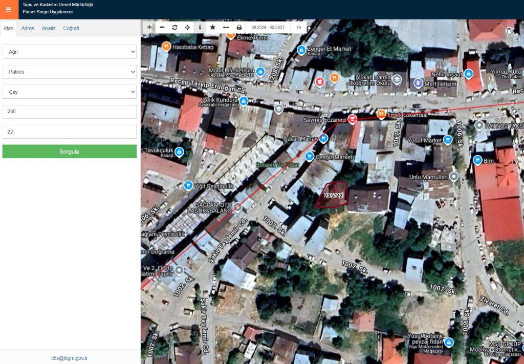The width and height of the screenshot is (524, 364).
Task: Click Zenger Et Market marker
Action: [301, 50]
